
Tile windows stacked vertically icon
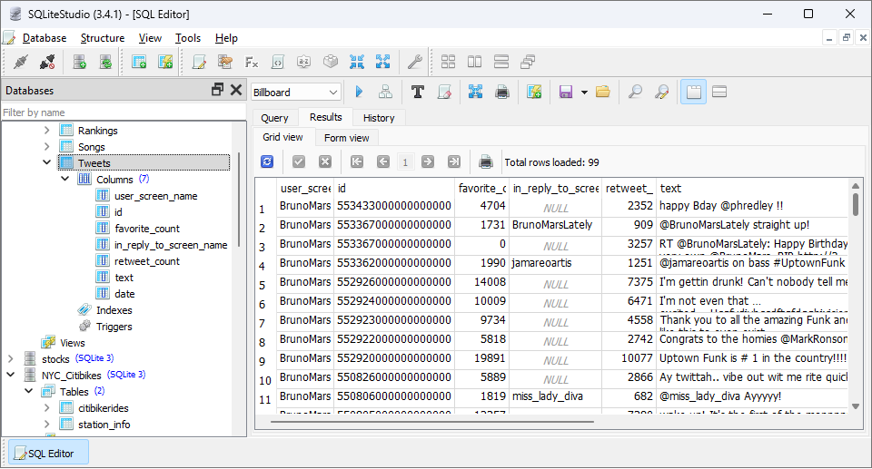501,62
